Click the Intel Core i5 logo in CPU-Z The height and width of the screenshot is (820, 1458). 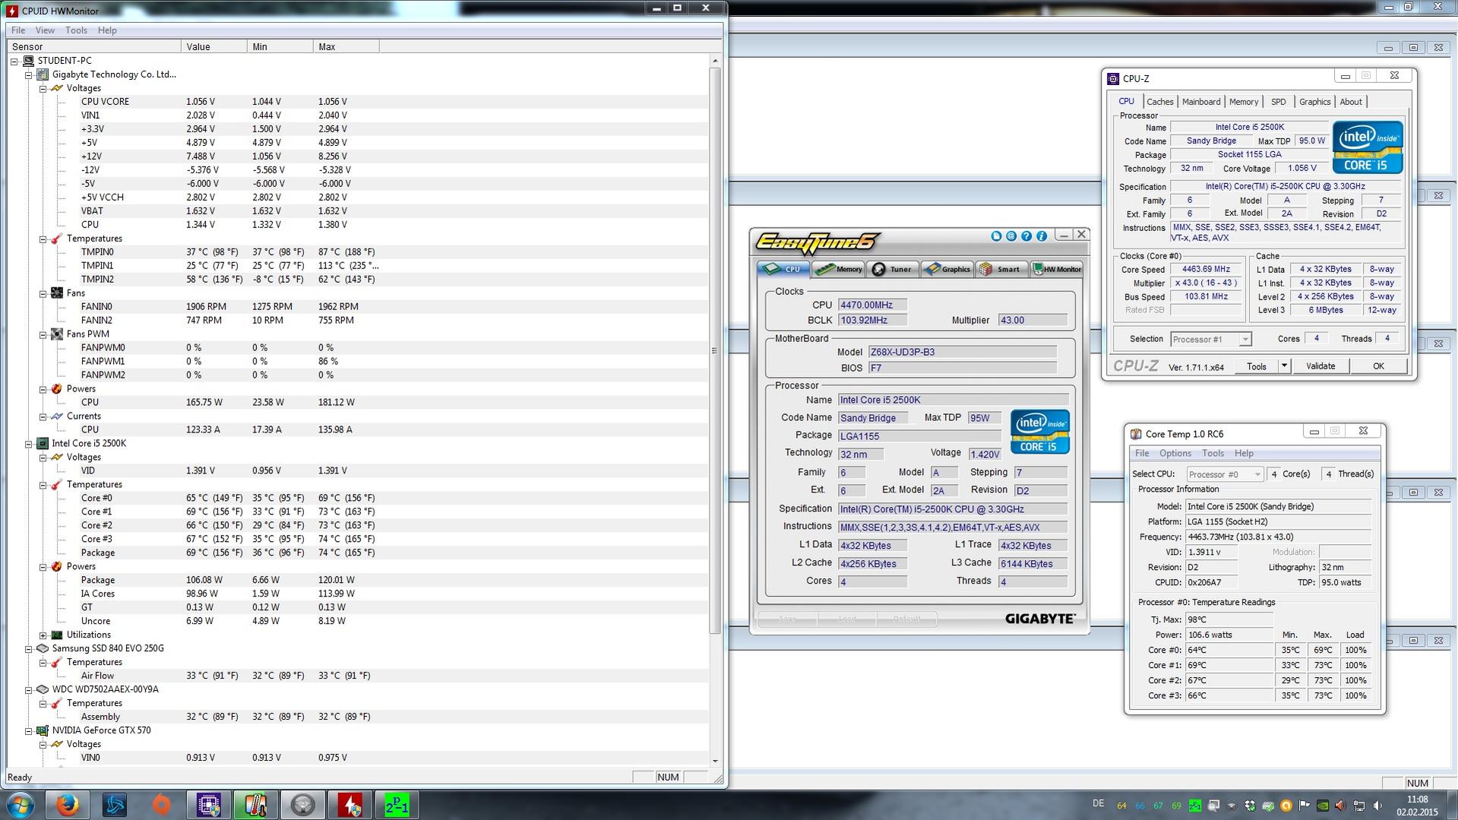pyautogui.click(x=1368, y=147)
